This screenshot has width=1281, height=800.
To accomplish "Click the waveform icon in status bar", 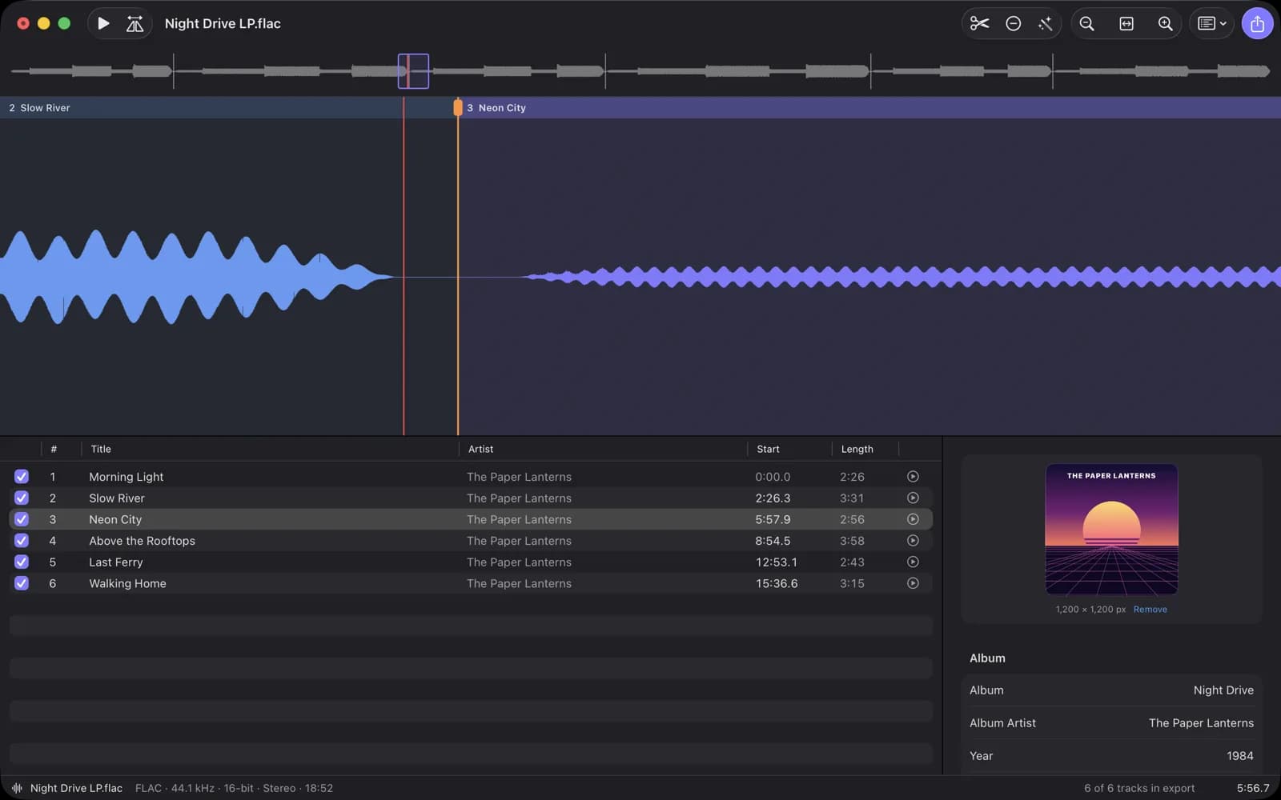I will pos(17,788).
